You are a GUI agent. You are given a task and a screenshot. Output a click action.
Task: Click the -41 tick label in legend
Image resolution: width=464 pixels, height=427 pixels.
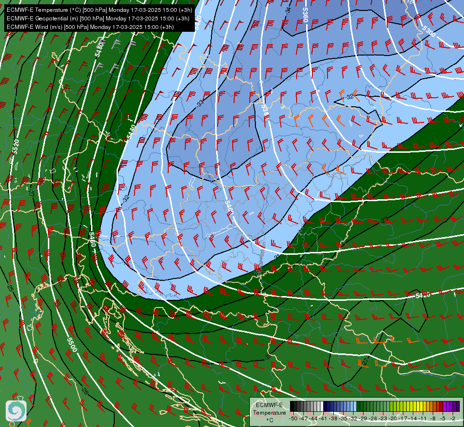(x=323, y=418)
